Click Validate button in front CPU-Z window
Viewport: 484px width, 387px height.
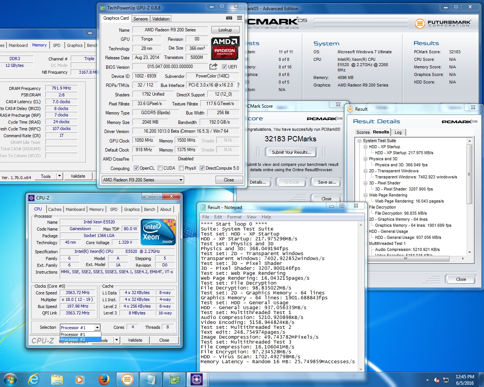(135, 340)
